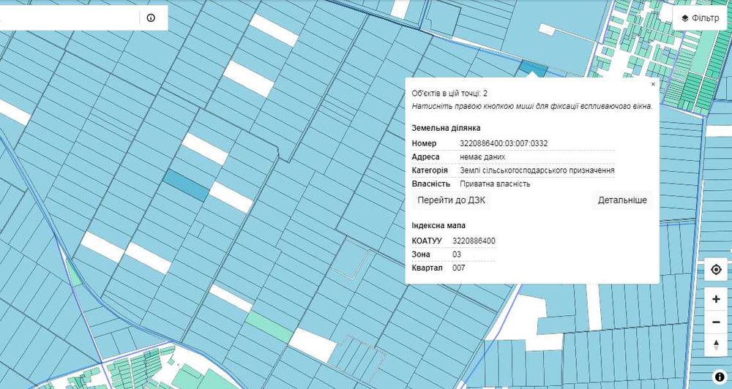
Task: Click Квартал value 007
Action: point(458,268)
